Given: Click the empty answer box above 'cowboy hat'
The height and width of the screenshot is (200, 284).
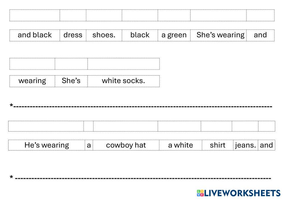Looking at the screenshot, I should [126, 126].
